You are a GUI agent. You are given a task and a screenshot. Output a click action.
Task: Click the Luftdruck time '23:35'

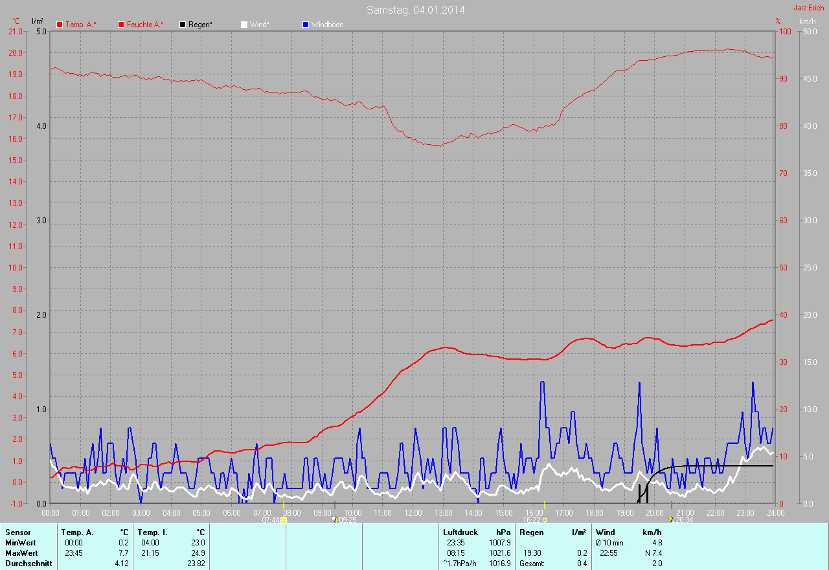pos(456,542)
